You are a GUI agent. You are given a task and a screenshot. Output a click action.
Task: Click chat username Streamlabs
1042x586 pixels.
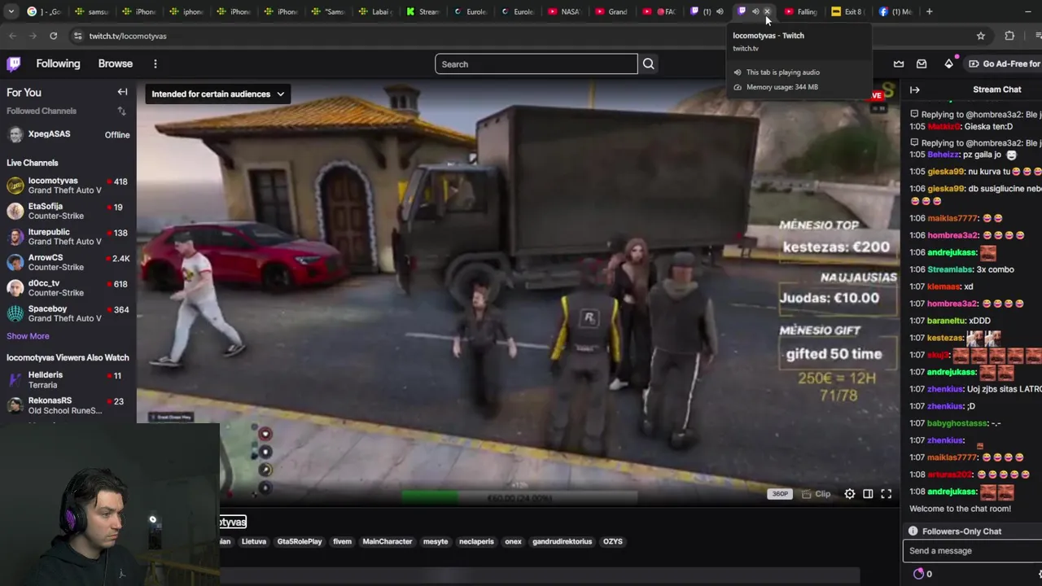[x=948, y=269]
